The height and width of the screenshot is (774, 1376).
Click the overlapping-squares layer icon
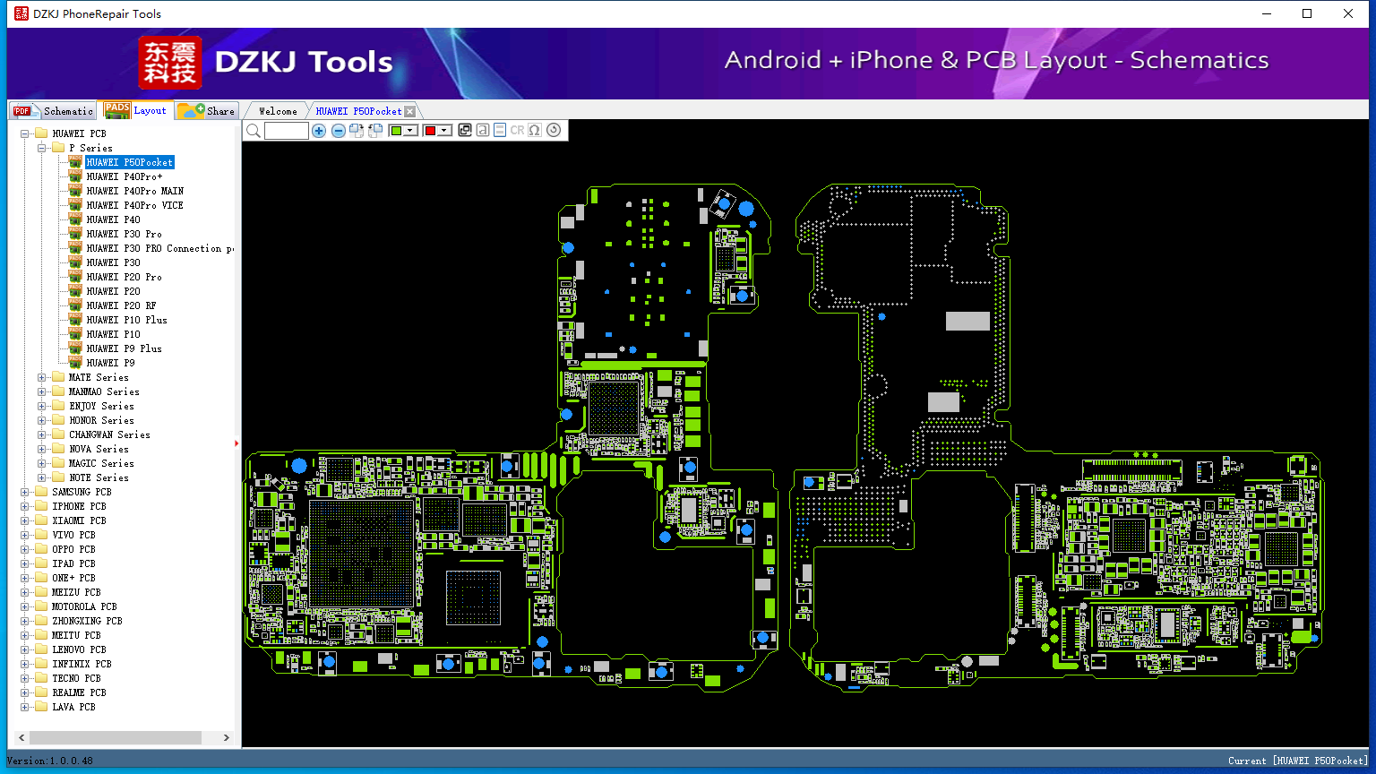point(465,131)
